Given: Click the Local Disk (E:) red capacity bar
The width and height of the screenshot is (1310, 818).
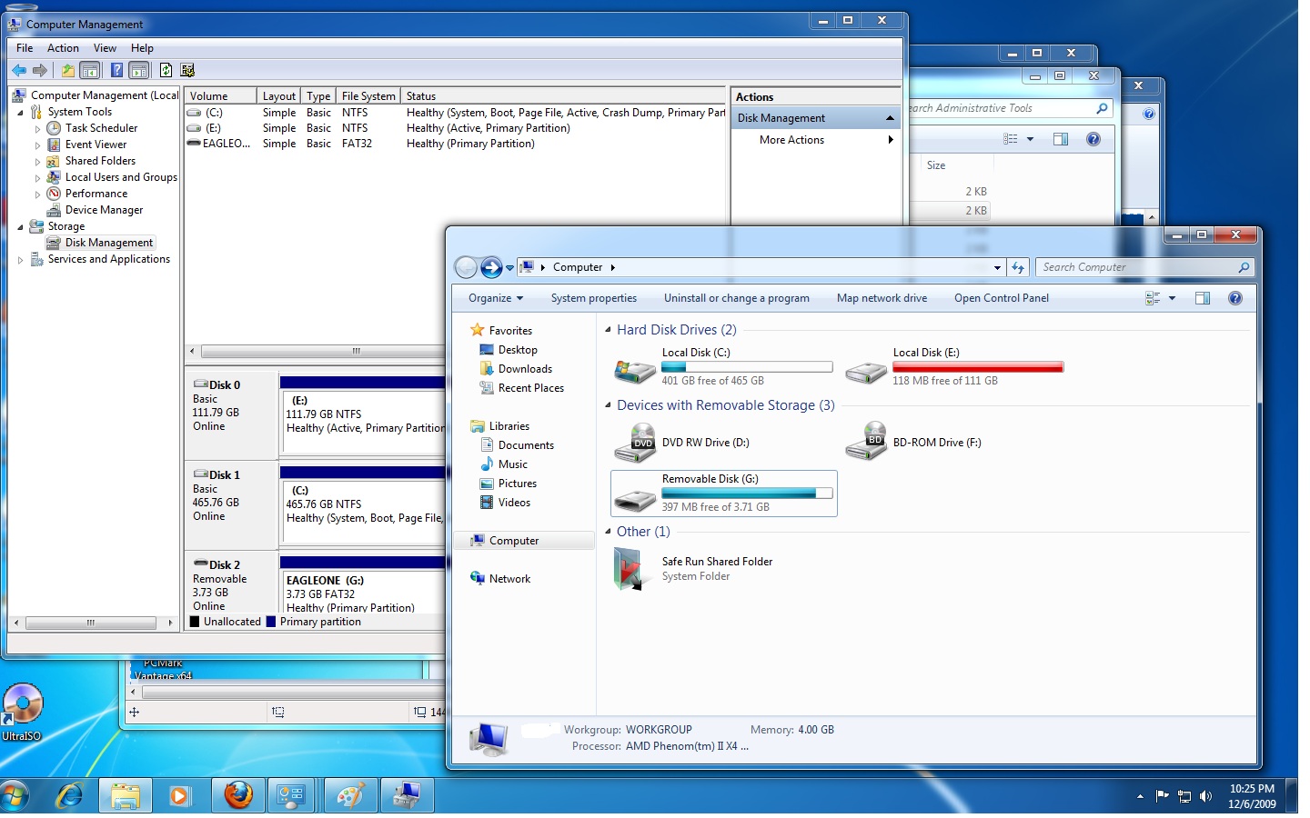Looking at the screenshot, I should tap(978, 367).
